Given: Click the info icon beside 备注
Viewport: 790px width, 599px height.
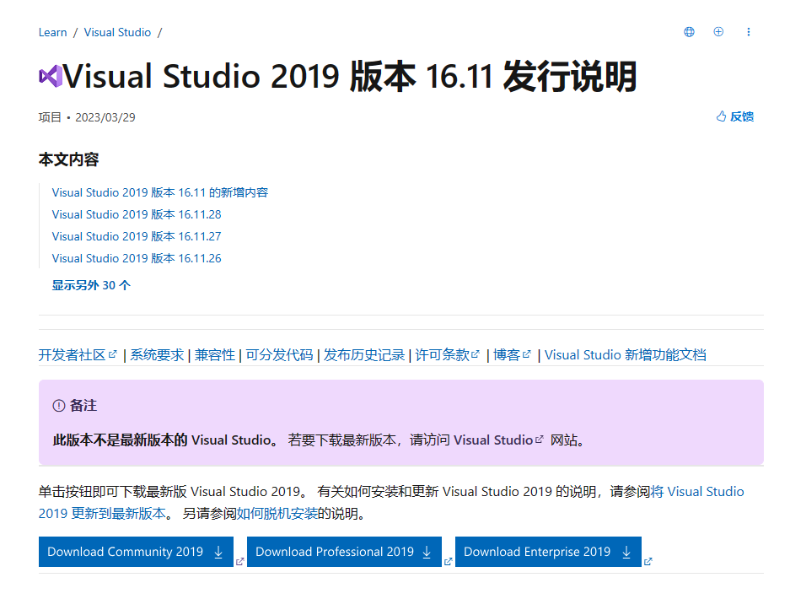Looking at the screenshot, I should pos(59,406).
